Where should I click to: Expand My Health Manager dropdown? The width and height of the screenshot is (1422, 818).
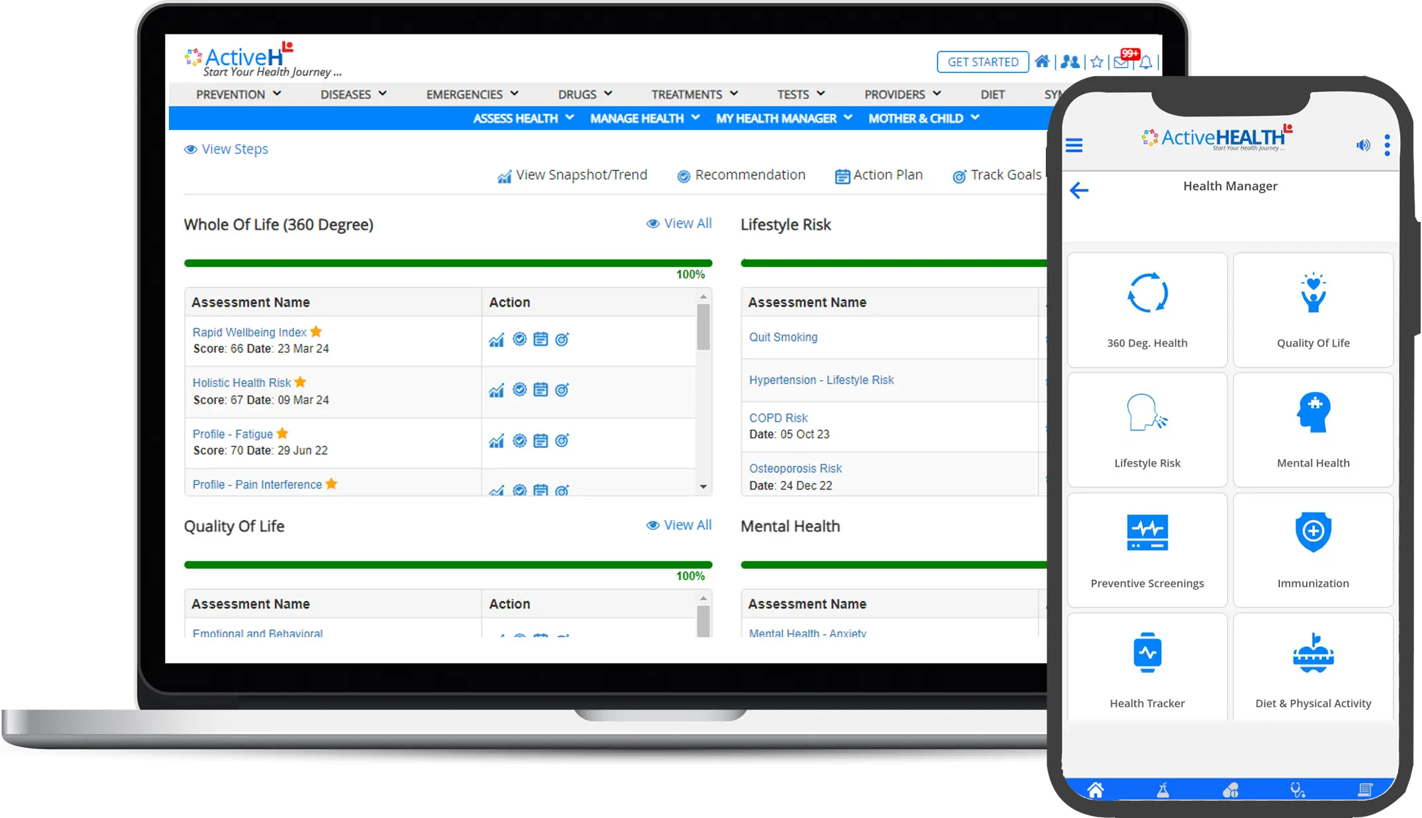click(784, 118)
